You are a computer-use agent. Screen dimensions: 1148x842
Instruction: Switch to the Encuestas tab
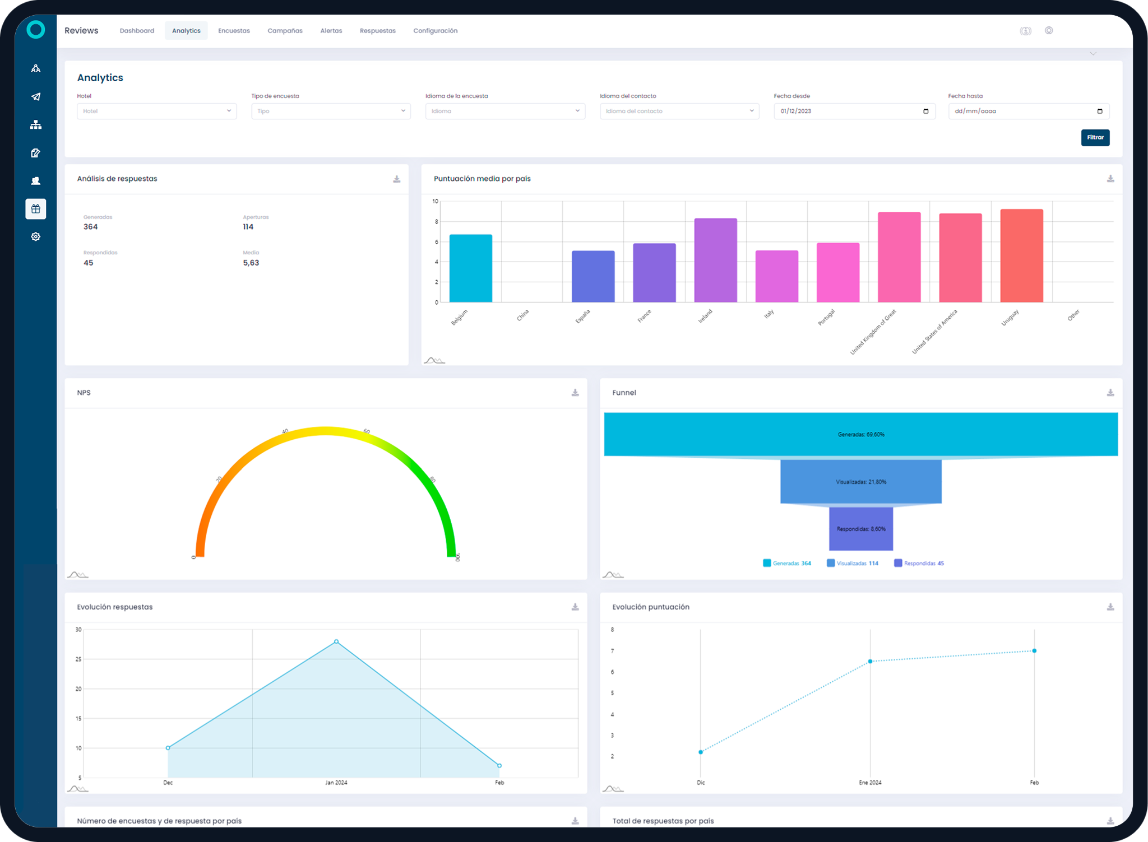pyautogui.click(x=234, y=31)
